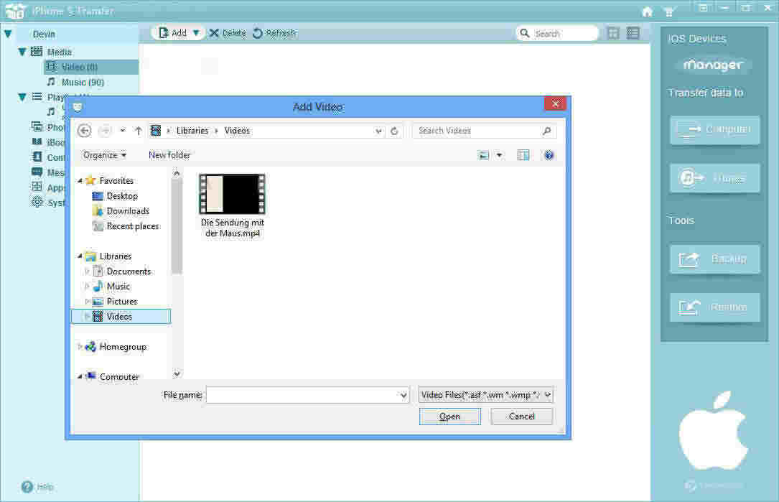Screen dimensions: 779x502
Task: Click the dialog Help question mark icon
Action: pyautogui.click(x=549, y=155)
